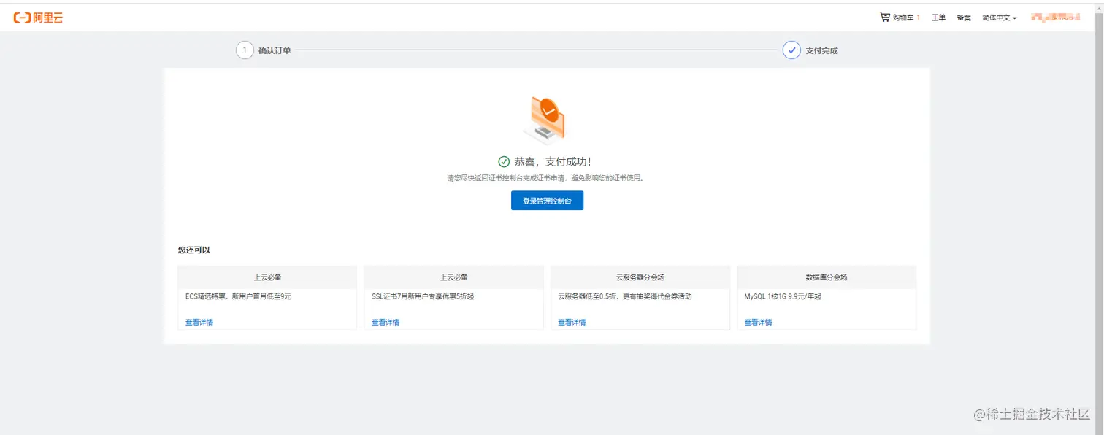Screen dimensions: 1104x435
Task: Click the 您还可以 section heading
Action: (x=194, y=250)
